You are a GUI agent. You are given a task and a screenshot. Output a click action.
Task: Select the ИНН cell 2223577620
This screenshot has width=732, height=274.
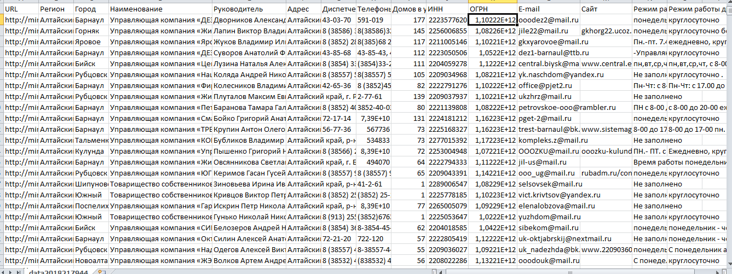[x=447, y=20]
